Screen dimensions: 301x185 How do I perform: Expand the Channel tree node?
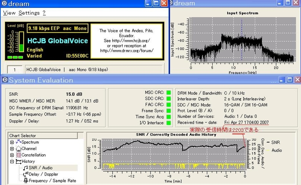point(12,149)
